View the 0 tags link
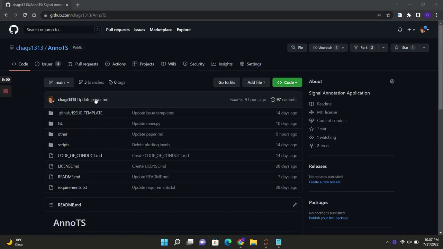 pyautogui.click(x=117, y=82)
